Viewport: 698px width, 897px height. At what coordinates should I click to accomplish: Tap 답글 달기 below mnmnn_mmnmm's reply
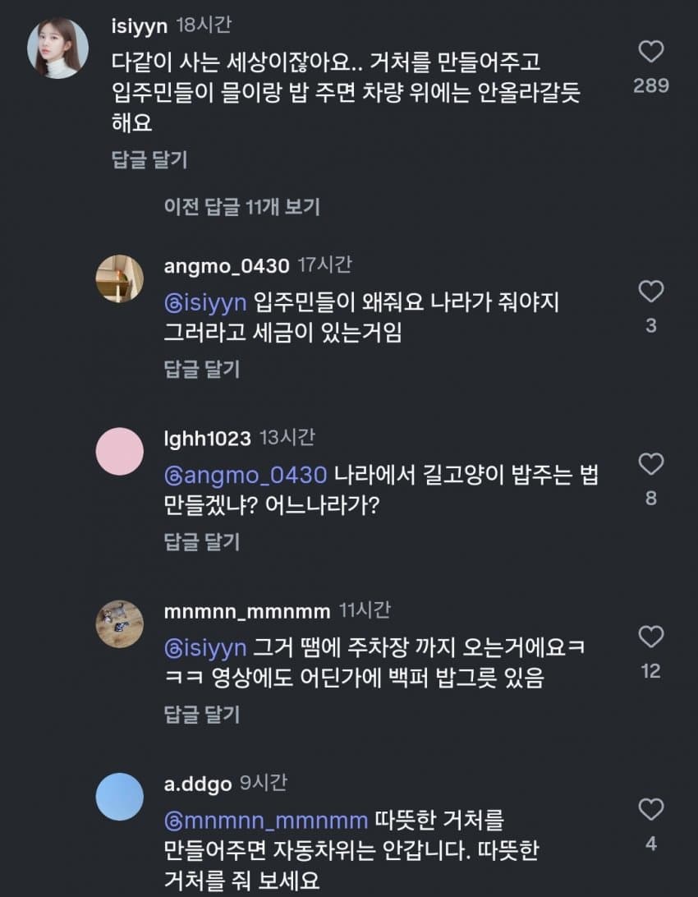(202, 715)
